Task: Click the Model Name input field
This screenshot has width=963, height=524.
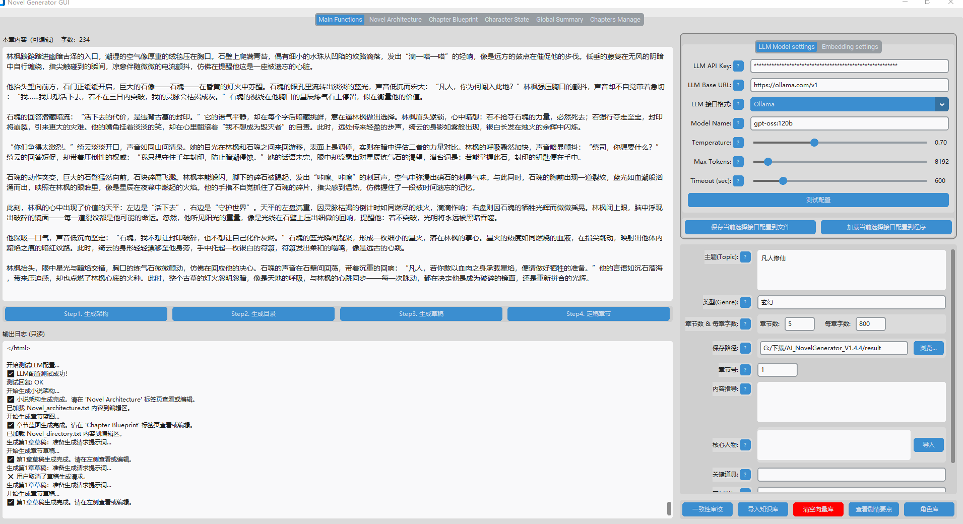Action: coord(849,123)
